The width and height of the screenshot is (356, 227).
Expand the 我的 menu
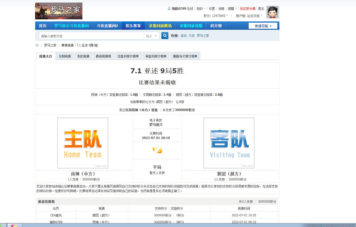(201, 9)
